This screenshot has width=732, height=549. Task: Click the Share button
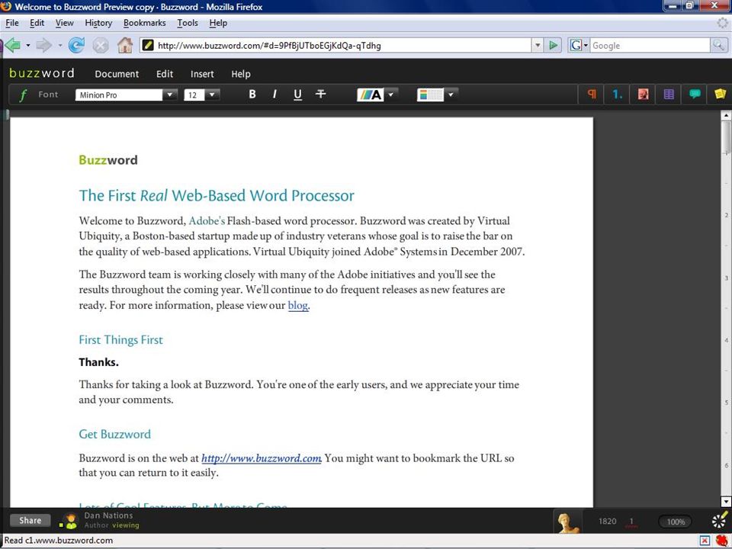[30, 521]
